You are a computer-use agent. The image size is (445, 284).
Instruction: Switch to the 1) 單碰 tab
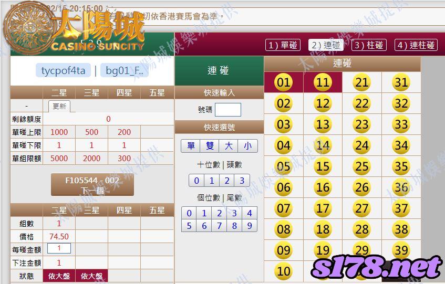point(283,45)
